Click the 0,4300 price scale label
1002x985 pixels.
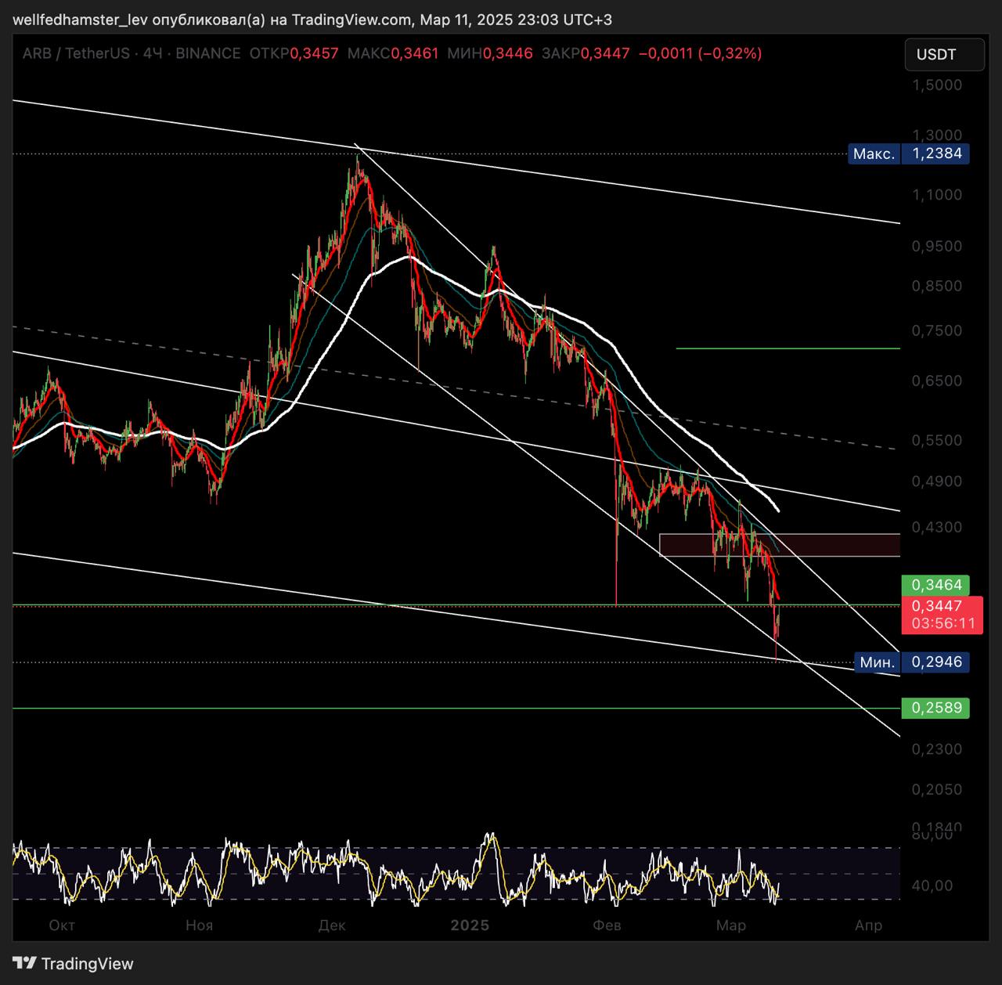(x=937, y=527)
